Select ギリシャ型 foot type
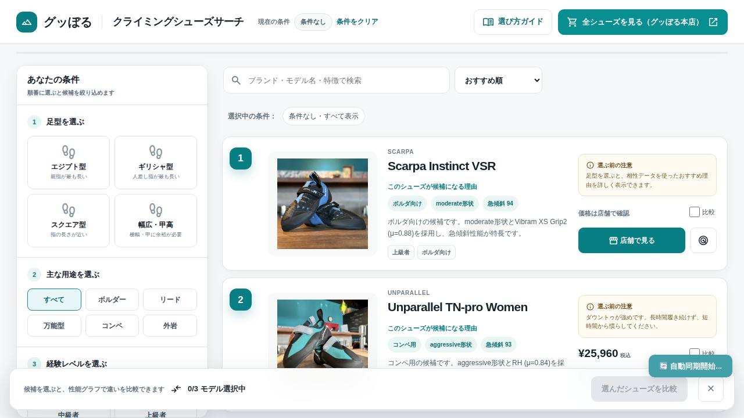 pyautogui.click(x=156, y=163)
